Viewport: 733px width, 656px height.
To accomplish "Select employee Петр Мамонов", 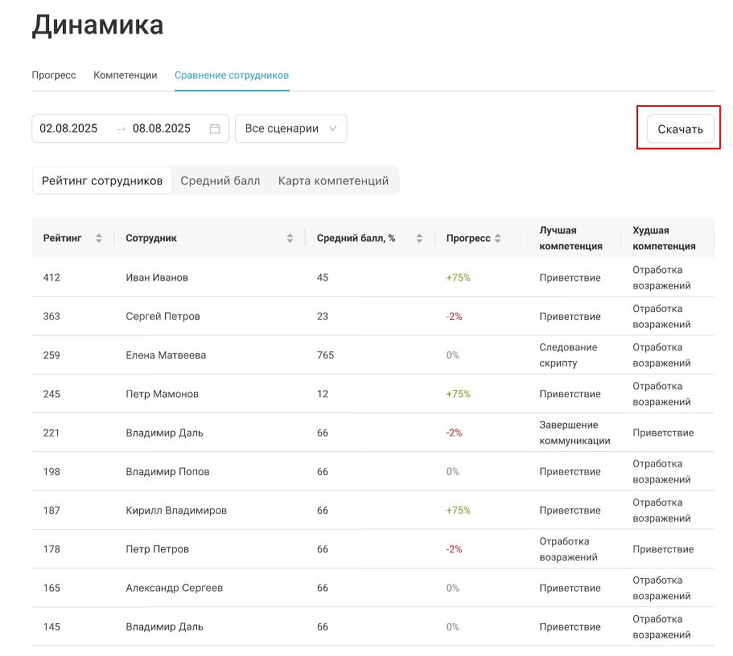I will tap(162, 394).
